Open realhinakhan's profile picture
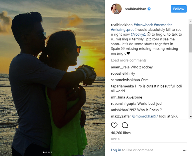The width and height of the screenshot is (192, 156). [116, 9]
